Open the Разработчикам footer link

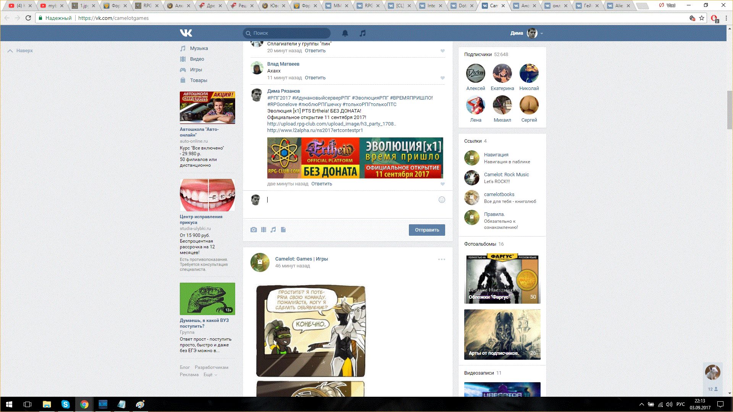pyautogui.click(x=212, y=367)
